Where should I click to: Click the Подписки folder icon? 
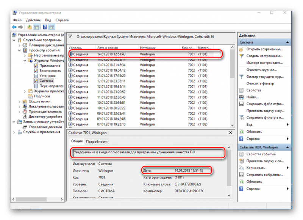(x=30, y=96)
